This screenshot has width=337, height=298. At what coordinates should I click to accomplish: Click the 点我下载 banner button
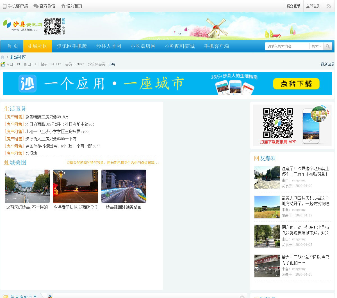click(296, 84)
